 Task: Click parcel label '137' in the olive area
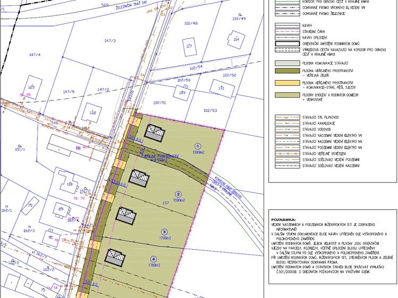pyautogui.click(x=165, y=203)
